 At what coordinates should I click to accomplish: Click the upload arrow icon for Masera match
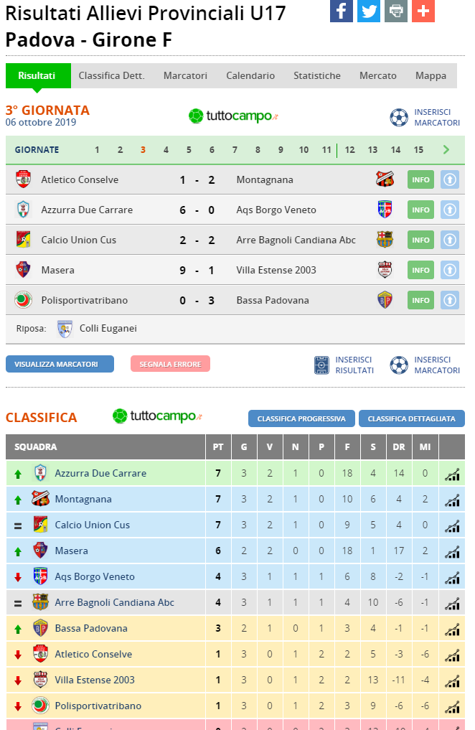(x=449, y=270)
